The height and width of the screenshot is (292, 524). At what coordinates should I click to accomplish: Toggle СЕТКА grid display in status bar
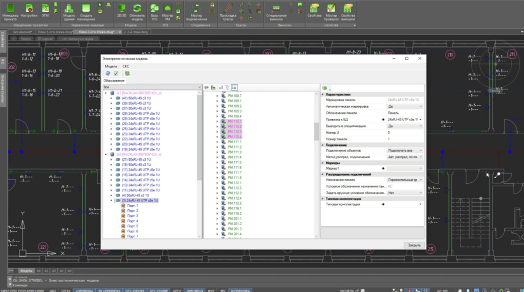pyautogui.click(x=66, y=290)
